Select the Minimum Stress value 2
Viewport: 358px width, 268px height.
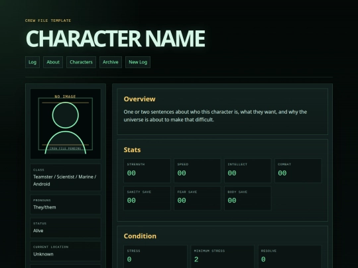(x=196, y=259)
